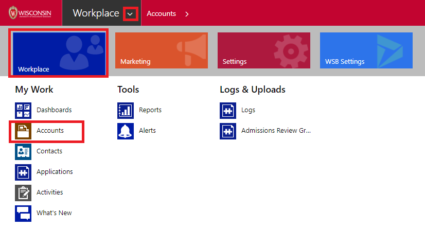Image resolution: width=425 pixels, height=229 pixels.
Task: Open the Workplace module tile
Action: (58, 53)
